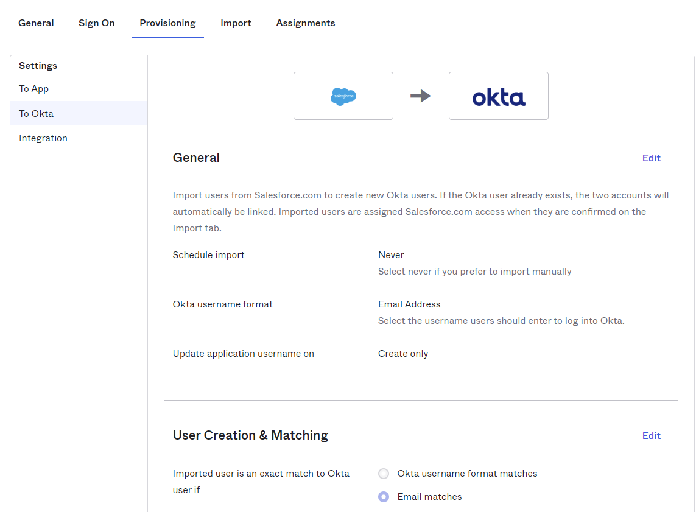The height and width of the screenshot is (512, 696).
Task: Click the Settings header in the sidebar
Action: pyautogui.click(x=38, y=66)
